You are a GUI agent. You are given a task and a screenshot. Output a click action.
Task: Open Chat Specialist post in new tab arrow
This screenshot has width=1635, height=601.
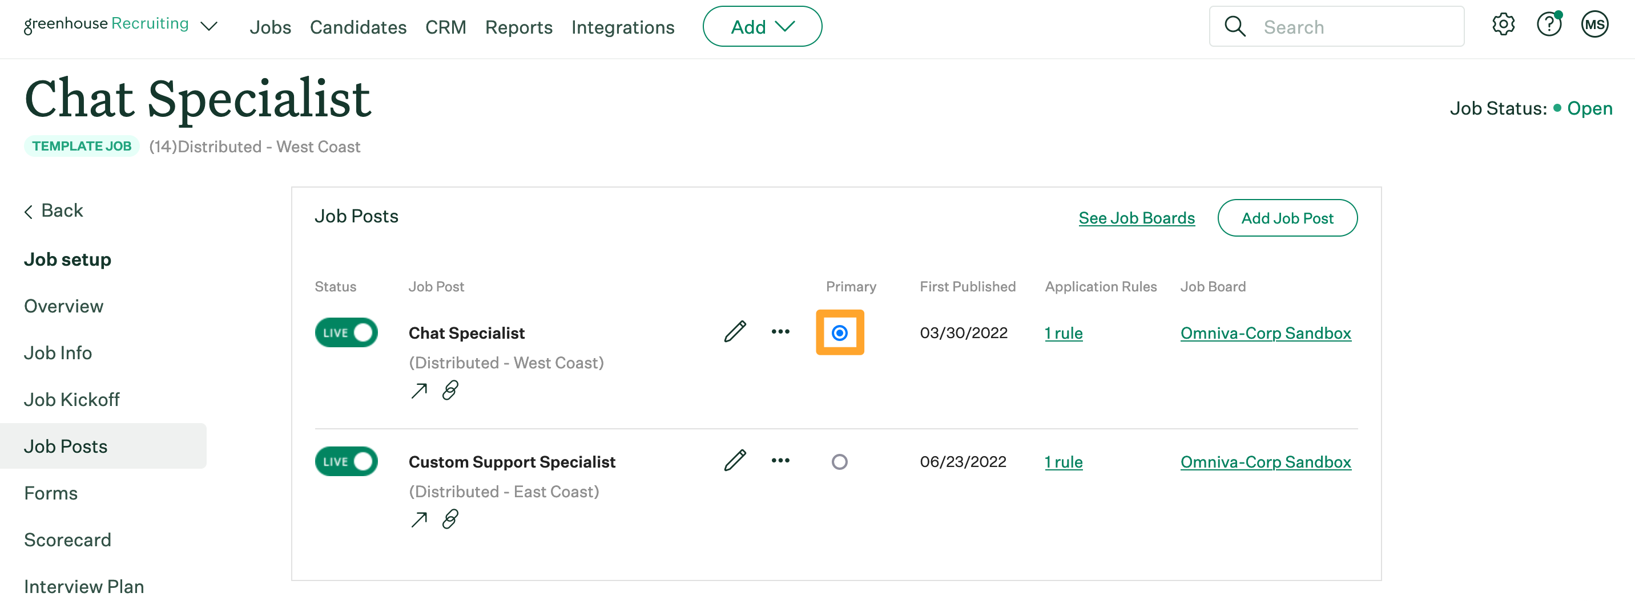419,391
